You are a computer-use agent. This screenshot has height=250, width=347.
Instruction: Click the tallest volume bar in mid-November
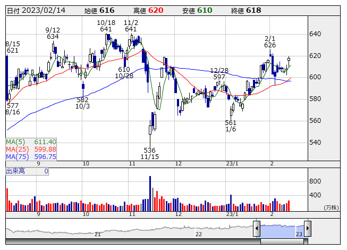150,194
